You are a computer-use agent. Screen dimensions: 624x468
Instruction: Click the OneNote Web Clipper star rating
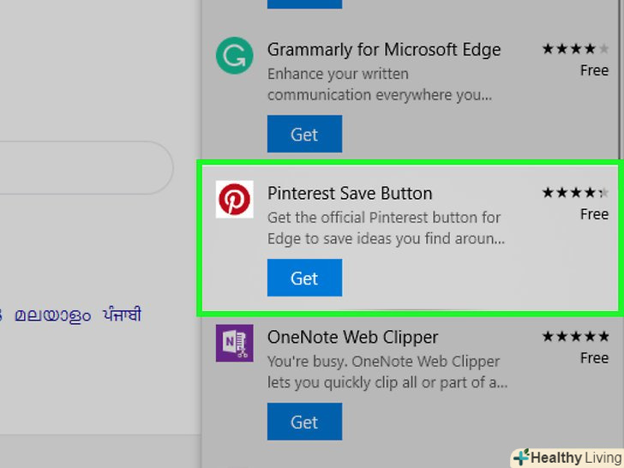(x=575, y=336)
